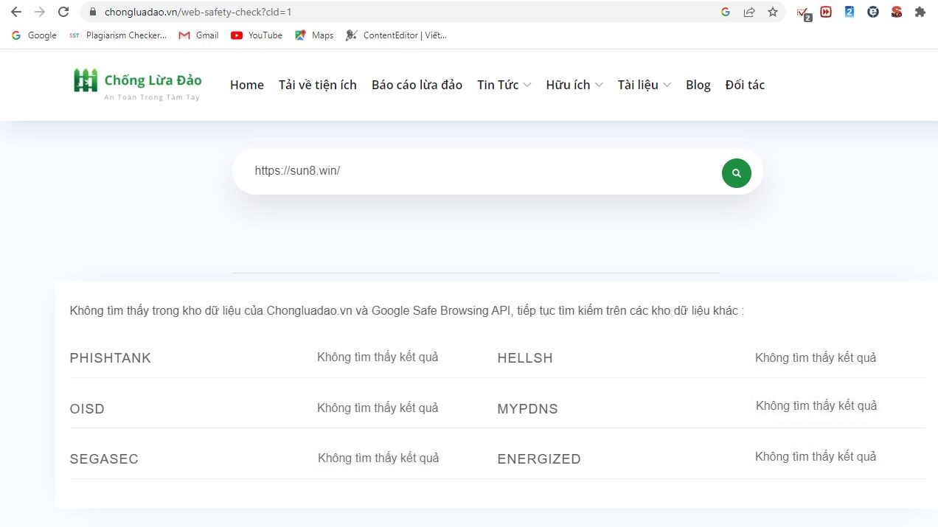
Task: Open the Extensions puzzle piece icon
Action: pos(920,12)
